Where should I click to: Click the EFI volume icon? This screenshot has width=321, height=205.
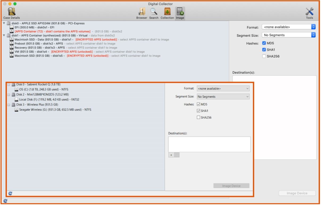[x=12, y=27]
